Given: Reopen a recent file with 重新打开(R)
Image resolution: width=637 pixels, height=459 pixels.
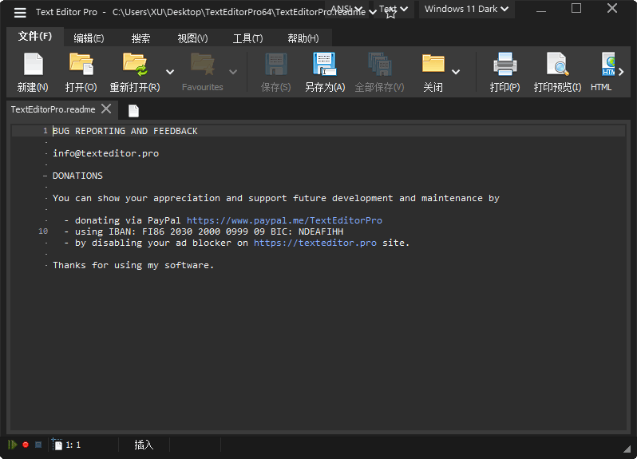Looking at the screenshot, I should coord(135,73).
